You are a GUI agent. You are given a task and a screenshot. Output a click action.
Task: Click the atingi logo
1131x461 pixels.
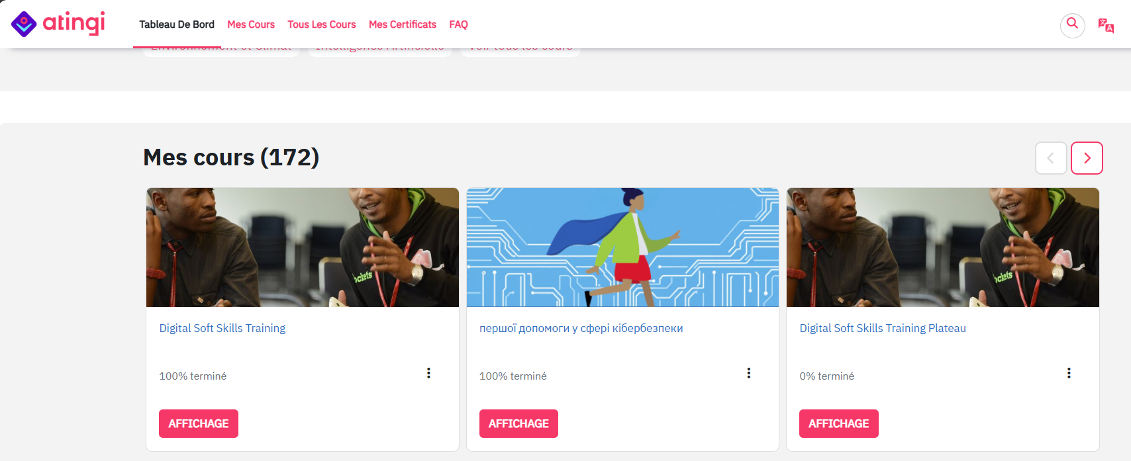58,23
